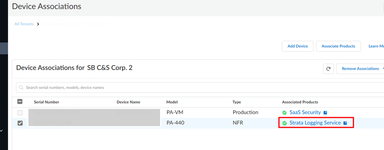The width and height of the screenshot is (384, 150).
Task: Uncheck the PA-440 device row checkbox
Action: click(20, 123)
